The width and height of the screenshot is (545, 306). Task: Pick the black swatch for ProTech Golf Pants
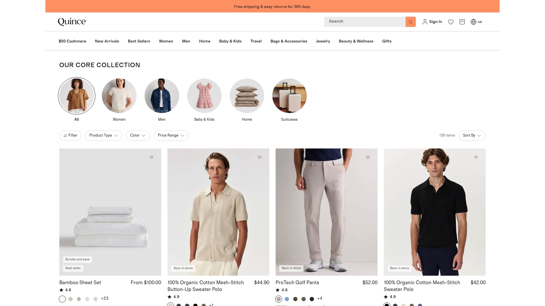[x=312, y=299]
